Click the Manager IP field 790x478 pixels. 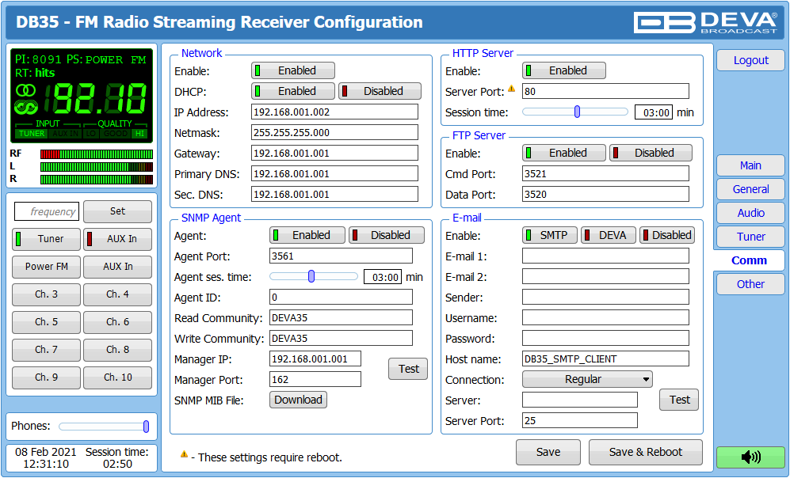(x=315, y=358)
